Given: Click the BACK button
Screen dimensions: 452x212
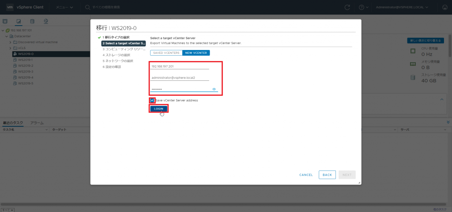Looking at the screenshot, I should coord(327,175).
